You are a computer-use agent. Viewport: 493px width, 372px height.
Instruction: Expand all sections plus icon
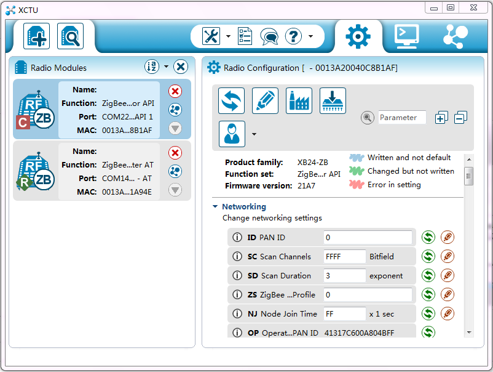(x=441, y=118)
